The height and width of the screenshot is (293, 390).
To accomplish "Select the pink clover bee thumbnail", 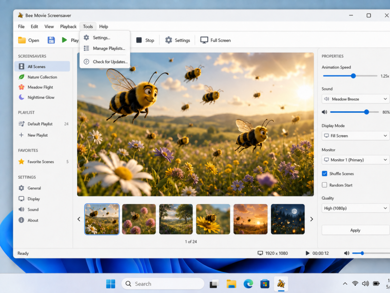I will pos(139,219).
